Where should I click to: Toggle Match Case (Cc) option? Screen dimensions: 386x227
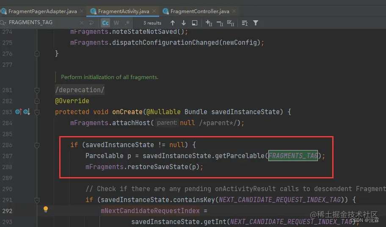(105, 23)
